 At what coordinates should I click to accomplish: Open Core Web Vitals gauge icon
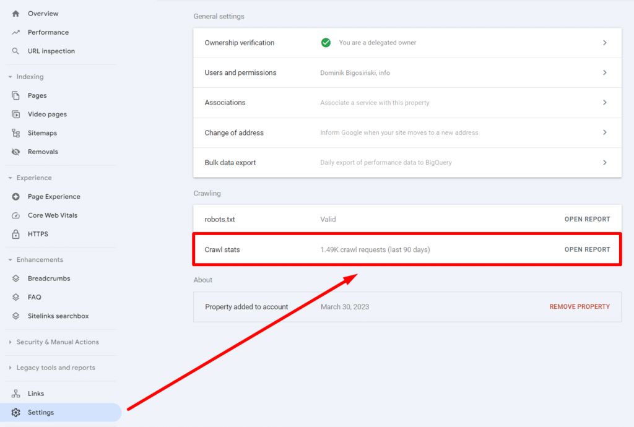pyautogui.click(x=16, y=215)
